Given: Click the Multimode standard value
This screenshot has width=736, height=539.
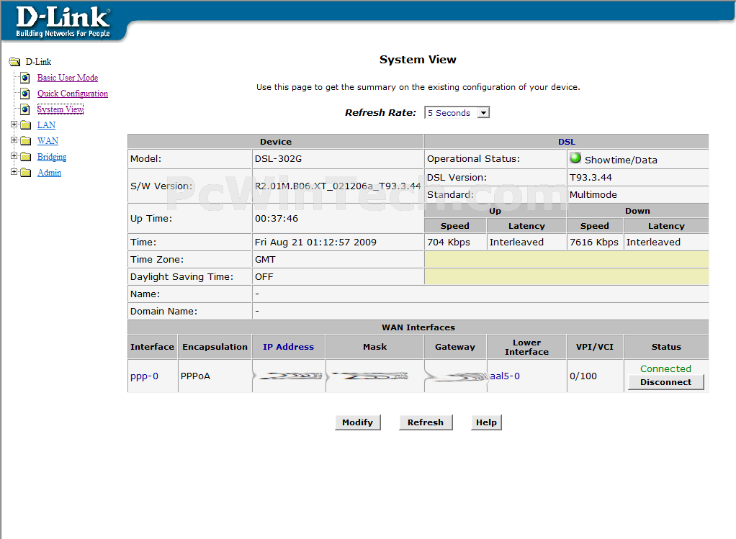Looking at the screenshot, I should tap(593, 195).
